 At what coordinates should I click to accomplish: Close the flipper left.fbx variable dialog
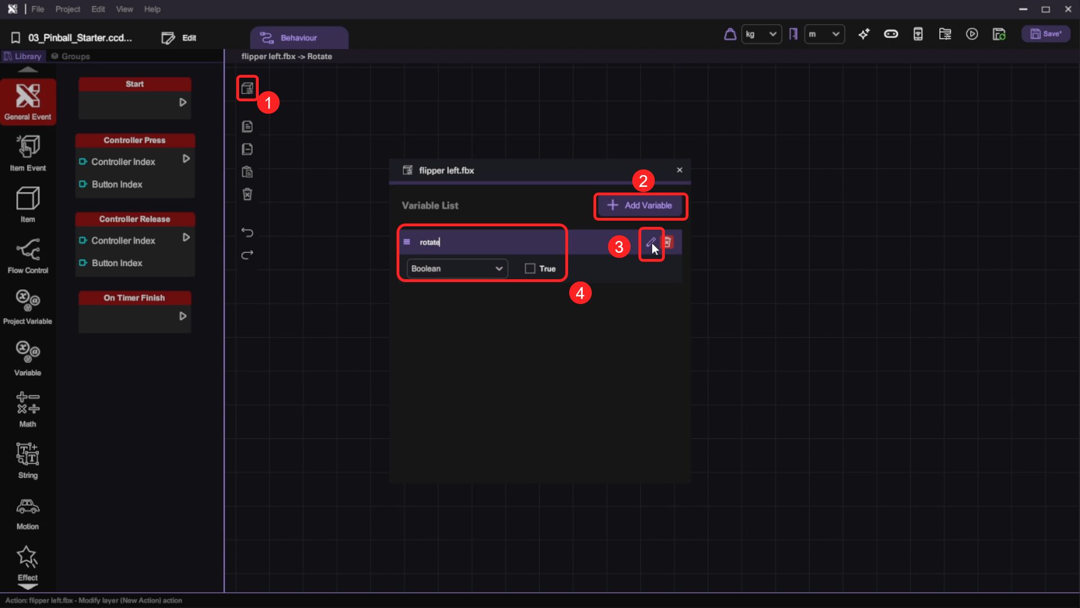[x=679, y=170]
